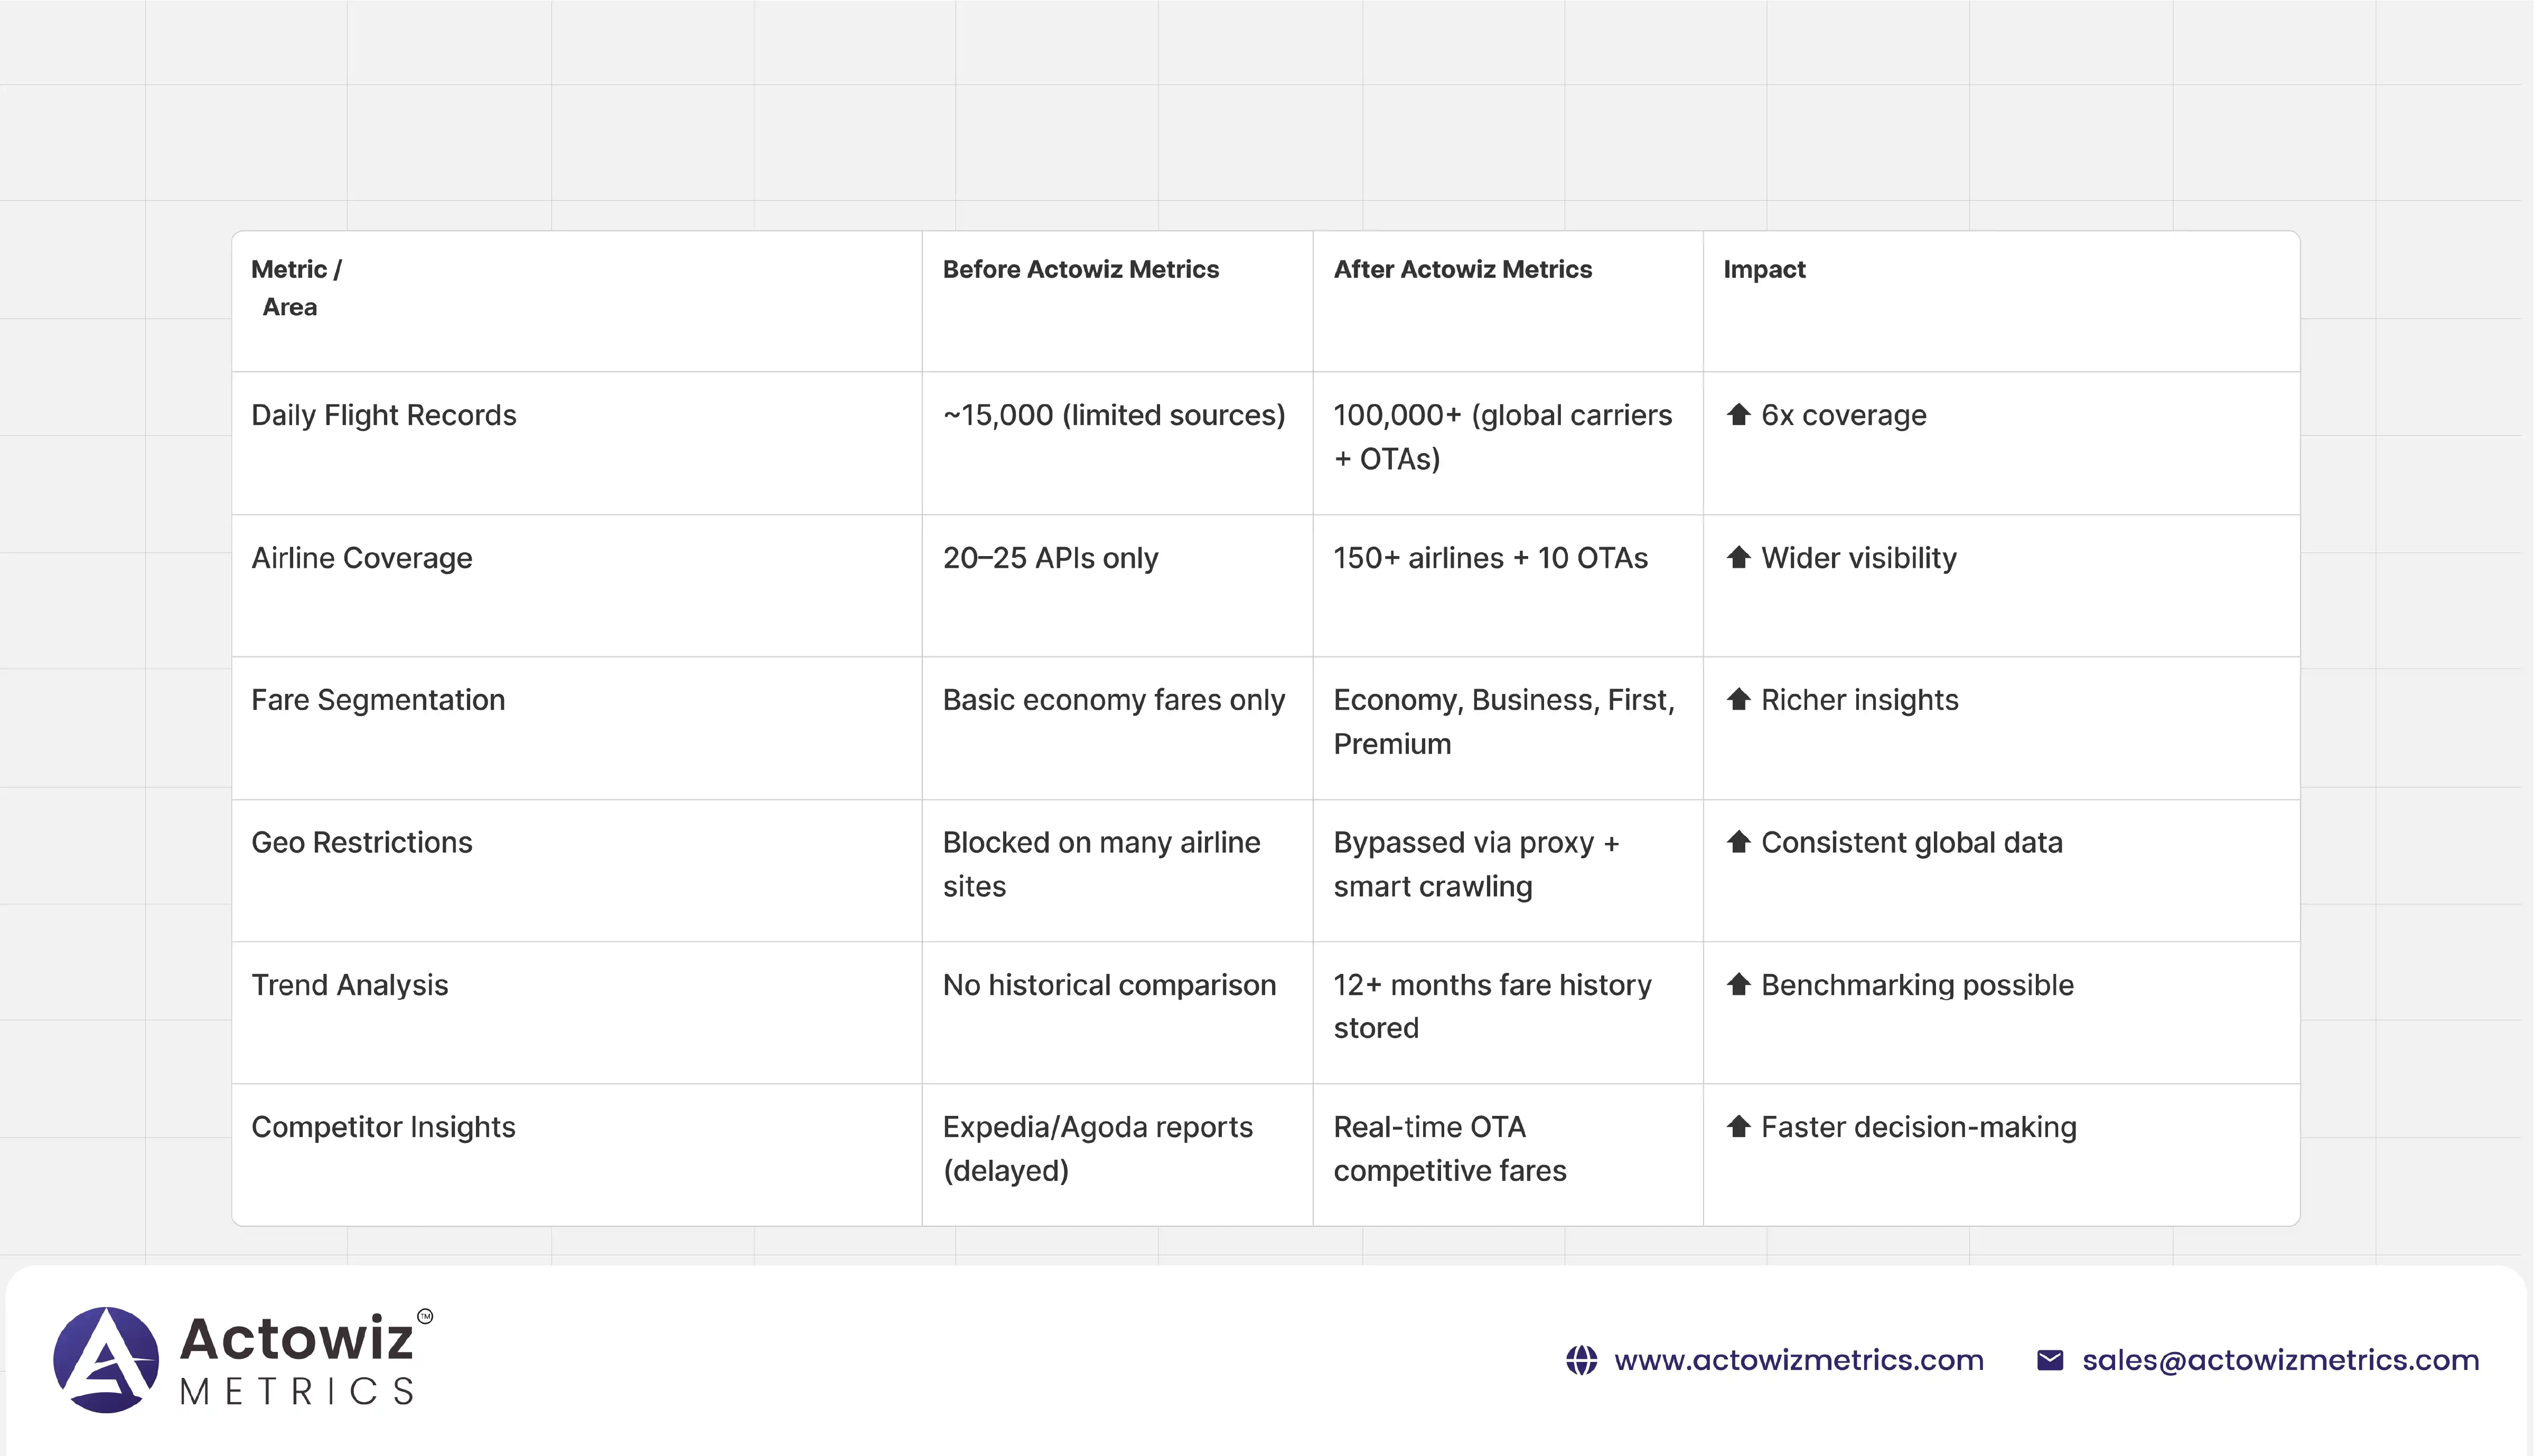The image size is (2534, 1456).
Task: Click the up arrow beside Faster decision-making
Action: click(1738, 1126)
